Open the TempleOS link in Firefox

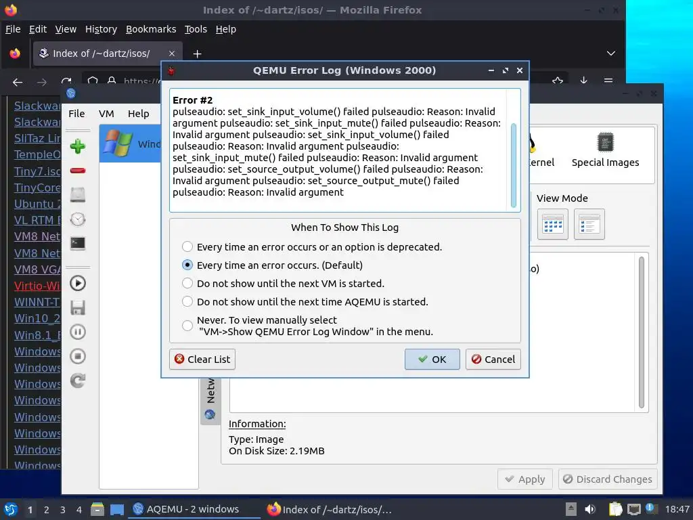click(37, 154)
